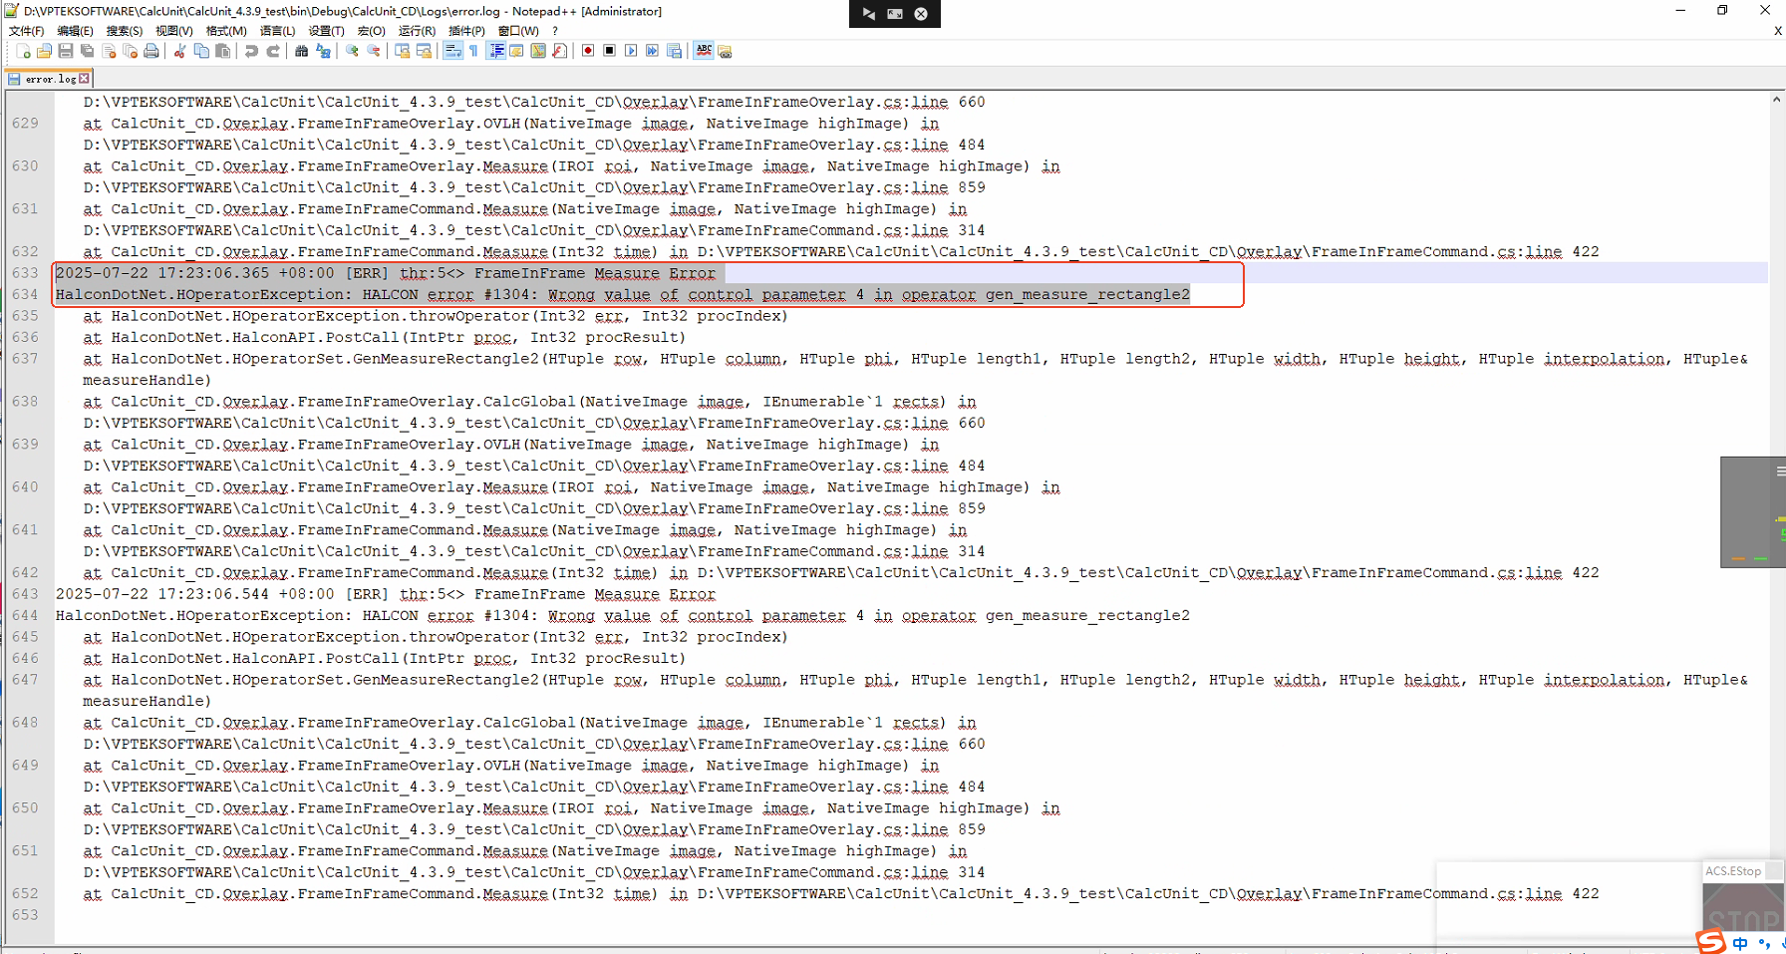Click the Undo arrow icon
Viewport: 1786px width, 954px height.
pos(251,51)
